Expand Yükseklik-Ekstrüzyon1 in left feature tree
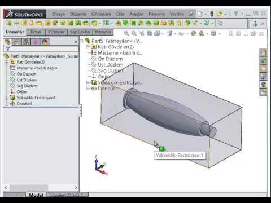This screenshot has height=203, width=271. [7, 98]
